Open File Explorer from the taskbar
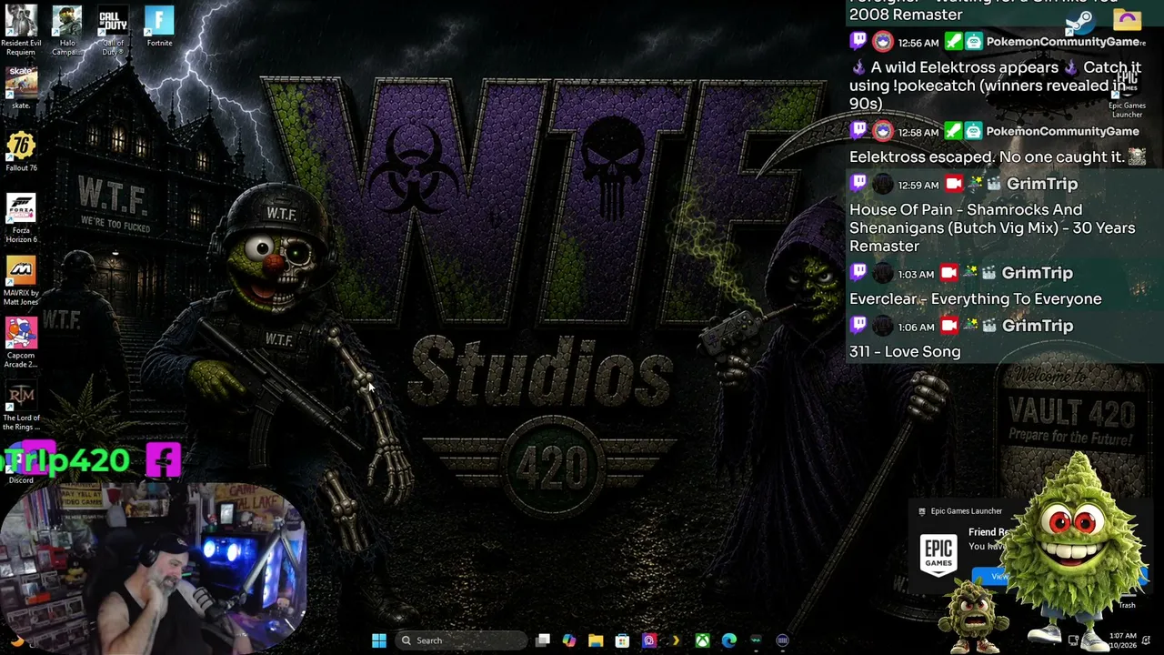The height and width of the screenshot is (655, 1164). click(596, 640)
